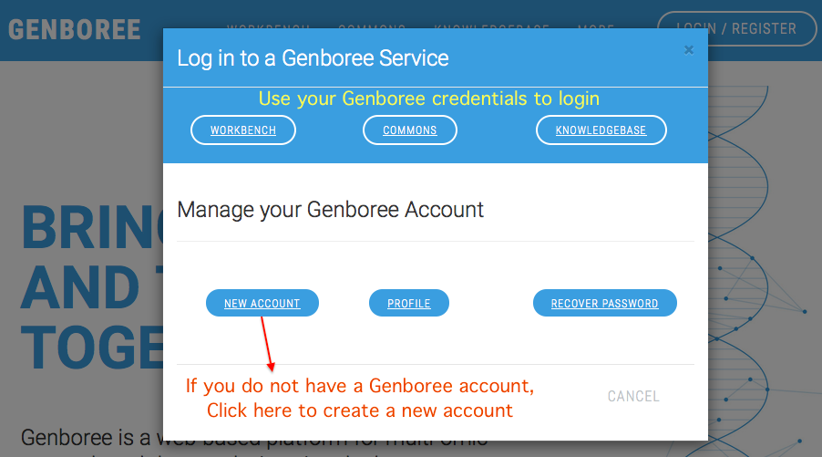
Task: Close the login dialog using the × icon
Action: [x=689, y=49]
